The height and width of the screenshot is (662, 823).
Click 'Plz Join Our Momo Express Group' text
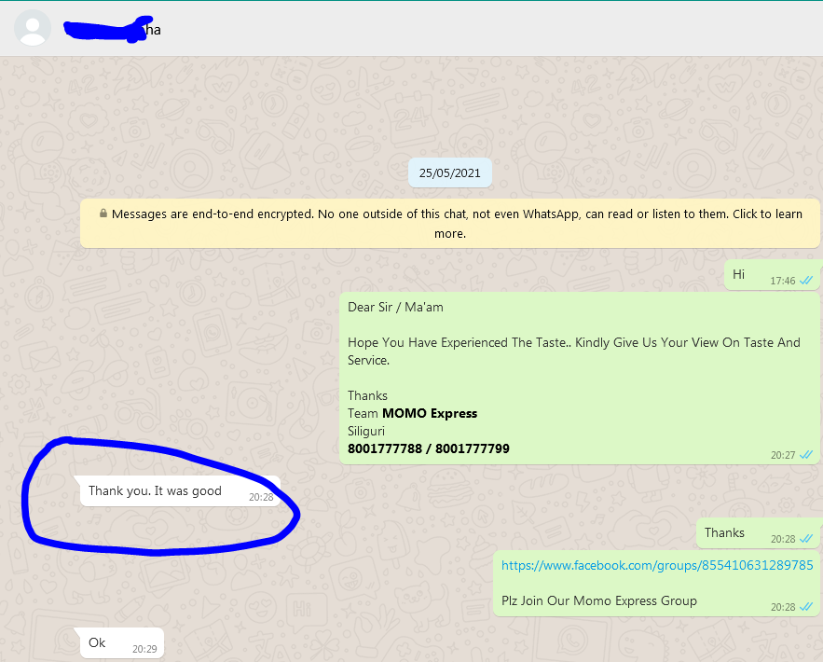pyautogui.click(x=599, y=600)
